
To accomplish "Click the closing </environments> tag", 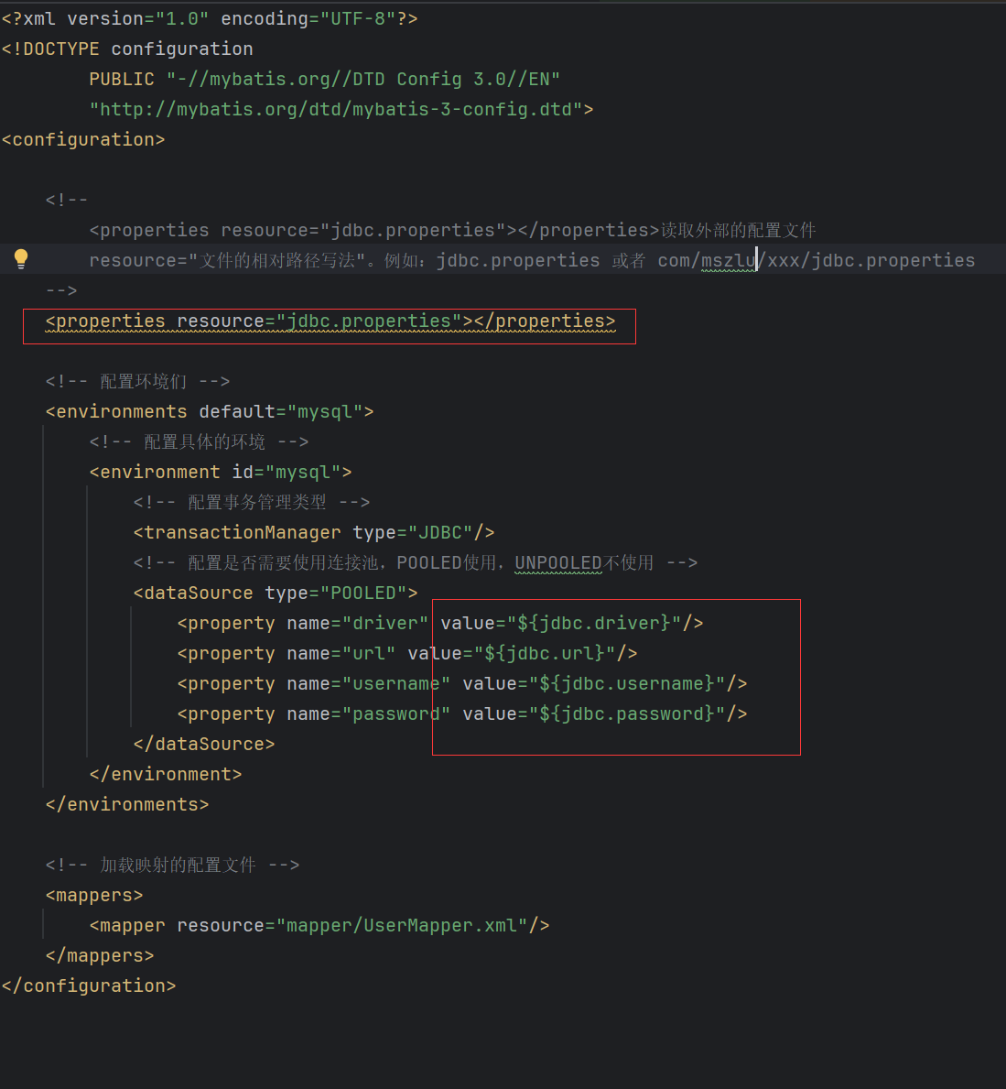I will point(127,805).
